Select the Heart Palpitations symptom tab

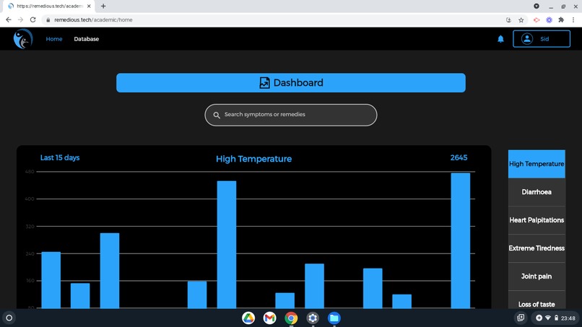(537, 220)
